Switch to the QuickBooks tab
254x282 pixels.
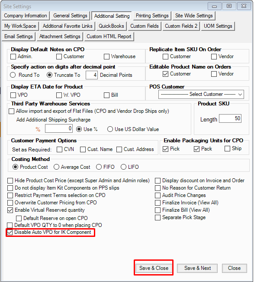pyautogui.click(x=111, y=26)
